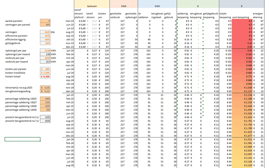Click the 'som besparing' column header
The width and height of the screenshot is (270, 168).
point(241,18)
